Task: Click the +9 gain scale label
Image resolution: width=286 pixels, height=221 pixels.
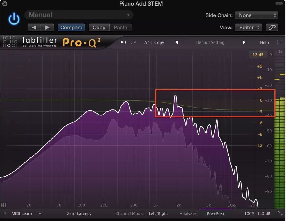Action: [x=260, y=66]
